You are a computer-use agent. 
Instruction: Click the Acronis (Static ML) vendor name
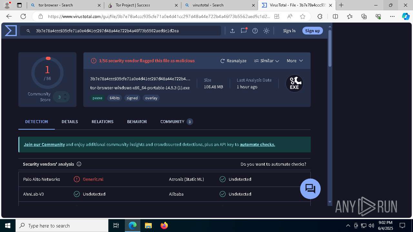click(x=186, y=179)
